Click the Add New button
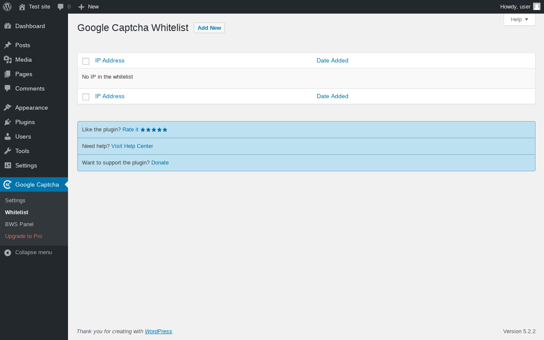 [x=209, y=28]
